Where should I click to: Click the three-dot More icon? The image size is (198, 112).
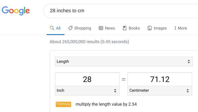(x=175, y=28)
